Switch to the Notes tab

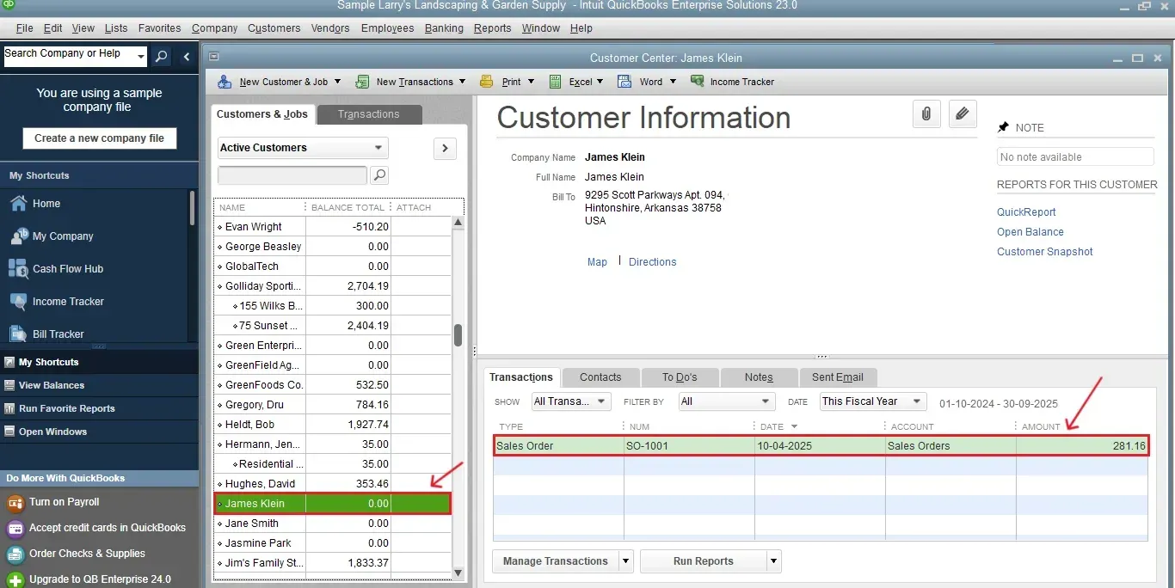(x=760, y=377)
